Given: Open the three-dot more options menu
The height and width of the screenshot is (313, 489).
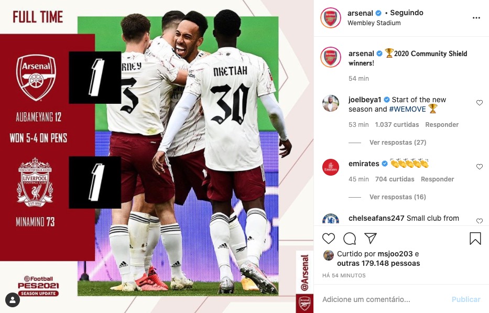Looking at the screenshot, I should tap(476, 18).
